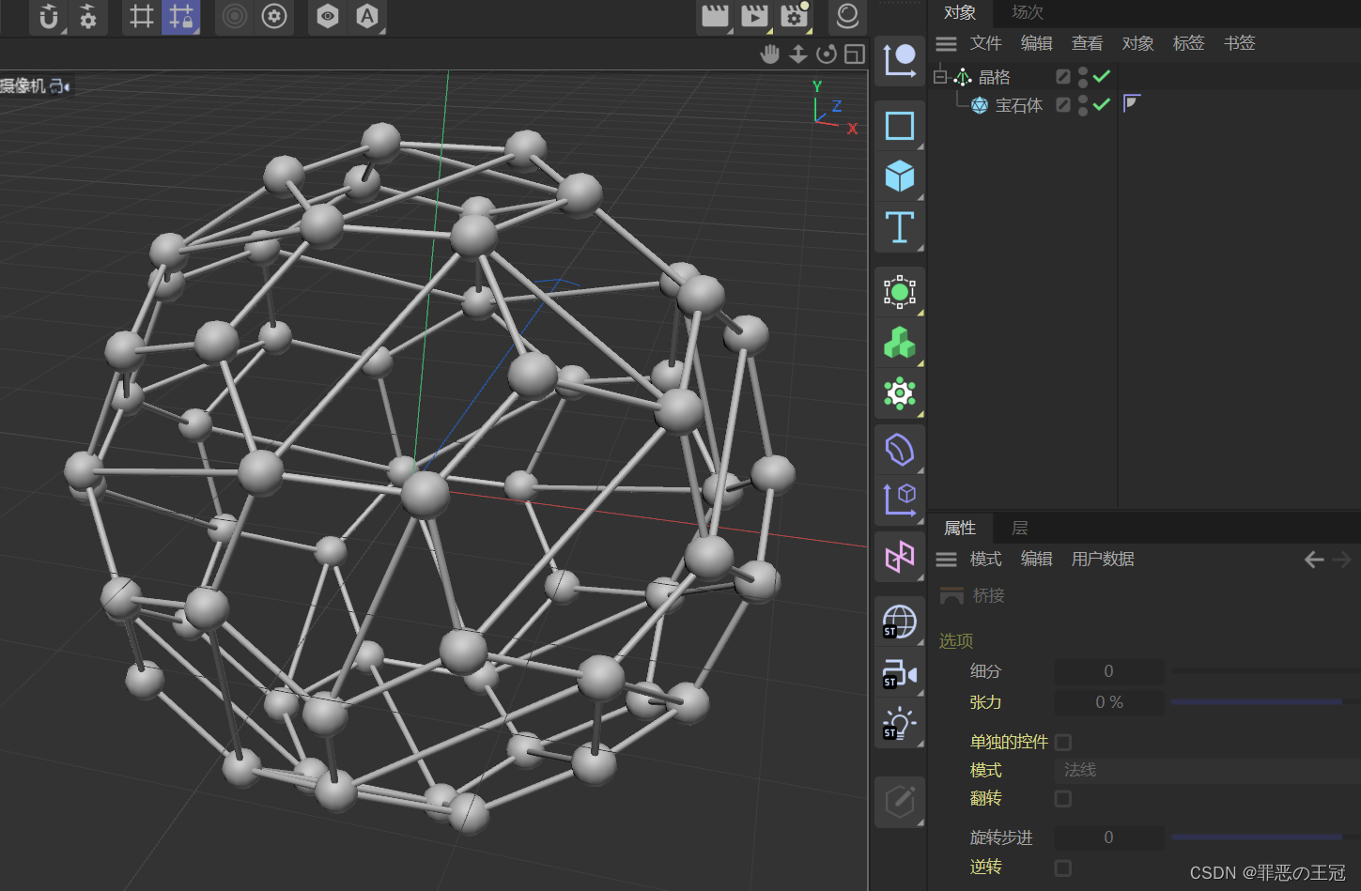The width and height of the screenshot is (1361, 891).
Task: Open the 书签 menu
Action: pyautogui.click(x=1239, y=43)
